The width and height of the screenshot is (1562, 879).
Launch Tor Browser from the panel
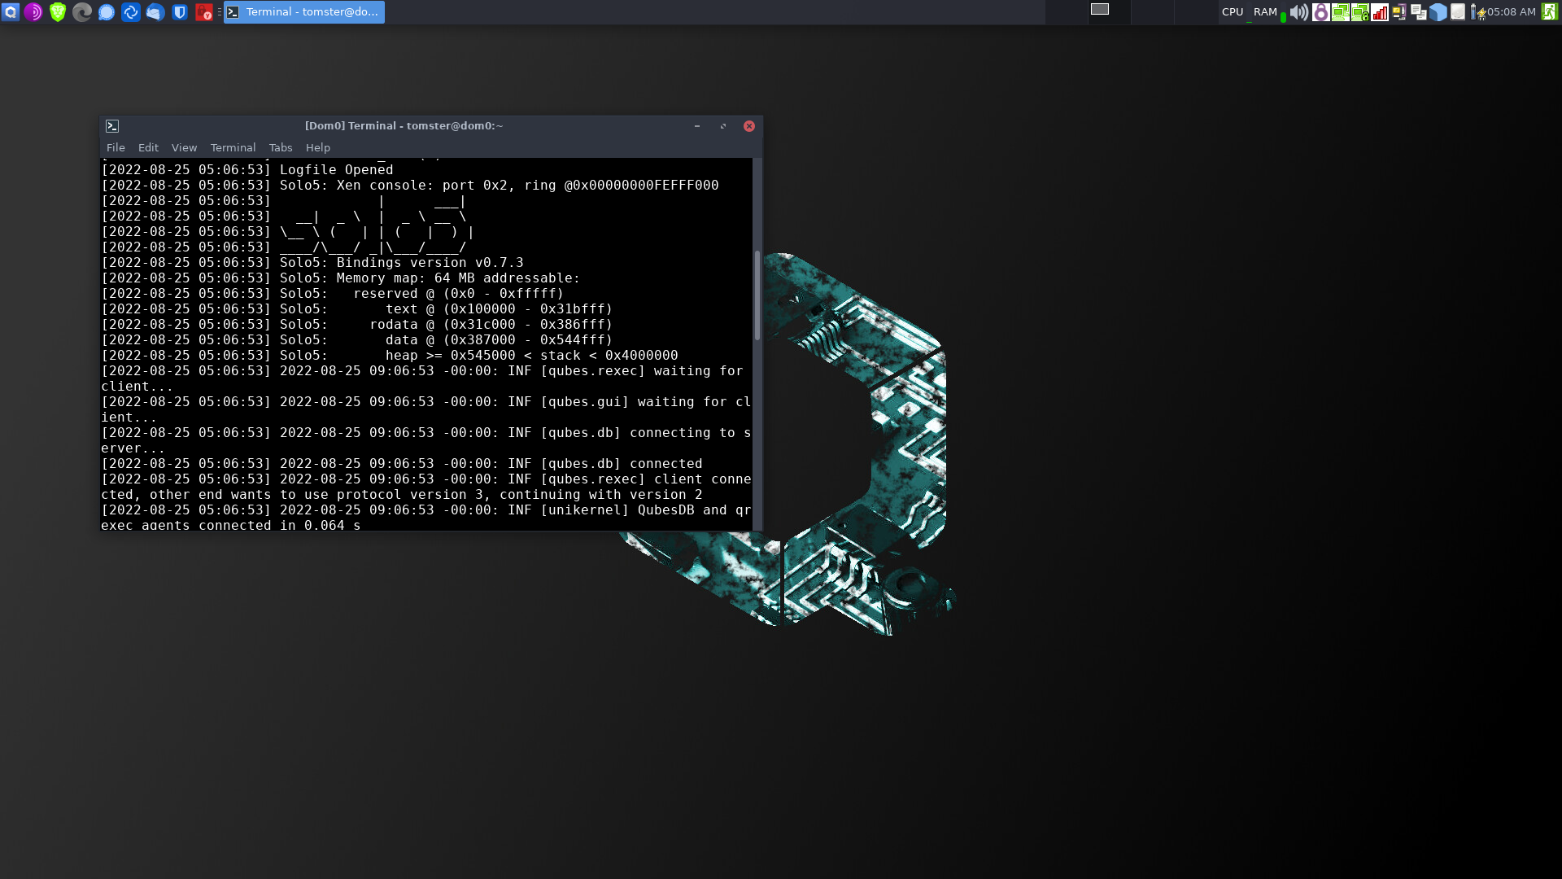(33, 12)
